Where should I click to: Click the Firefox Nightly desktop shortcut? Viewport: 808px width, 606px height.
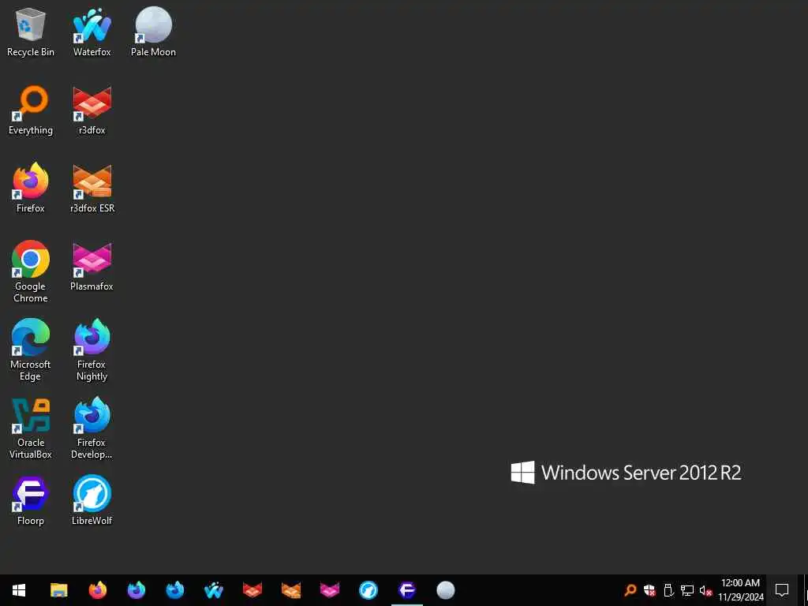click(x=92, y=350)
